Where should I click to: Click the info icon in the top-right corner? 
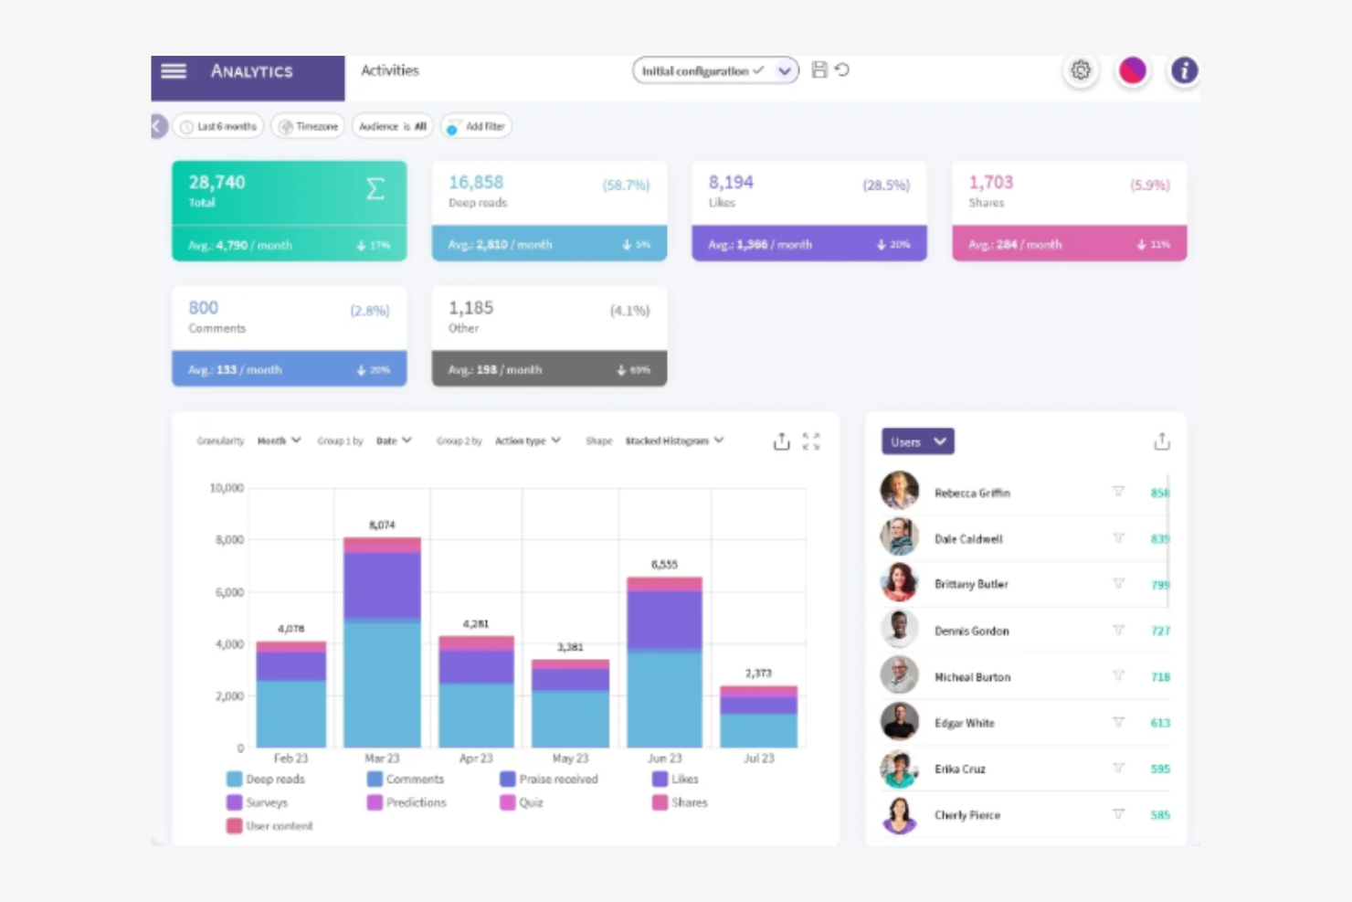pos(1184,70)
